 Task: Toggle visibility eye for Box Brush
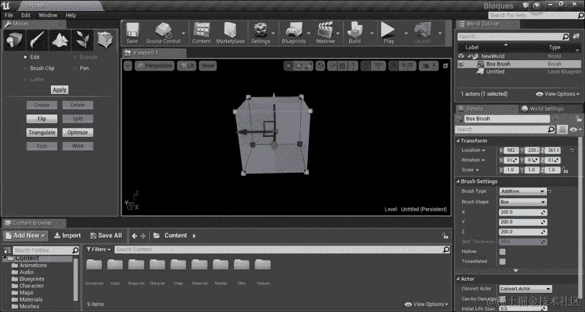[461, 64]
